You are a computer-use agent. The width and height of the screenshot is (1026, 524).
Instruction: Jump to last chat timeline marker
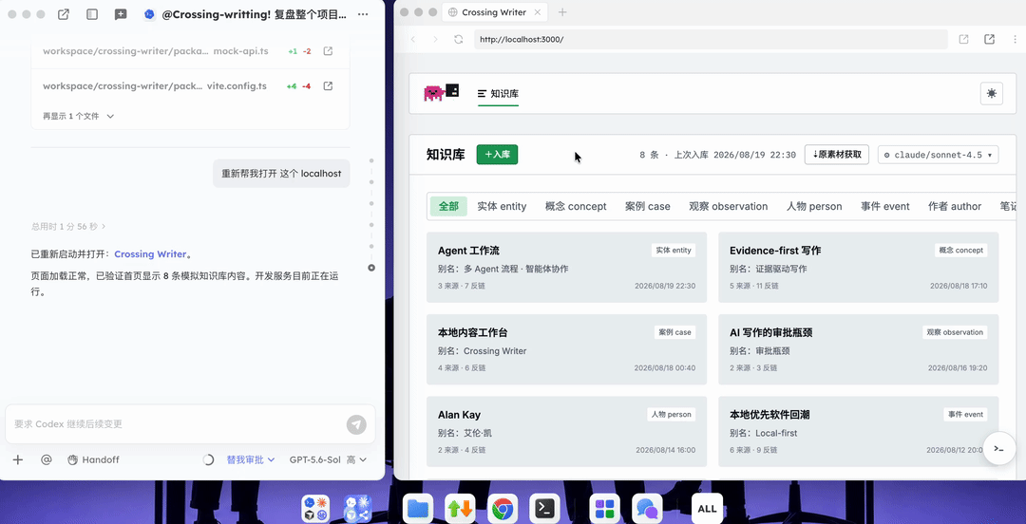pyautogui.click(x=371, y=268)
